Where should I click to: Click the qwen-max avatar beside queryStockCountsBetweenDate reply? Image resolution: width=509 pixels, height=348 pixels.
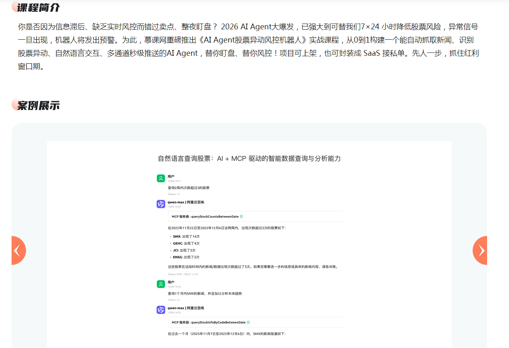(161, 204)
